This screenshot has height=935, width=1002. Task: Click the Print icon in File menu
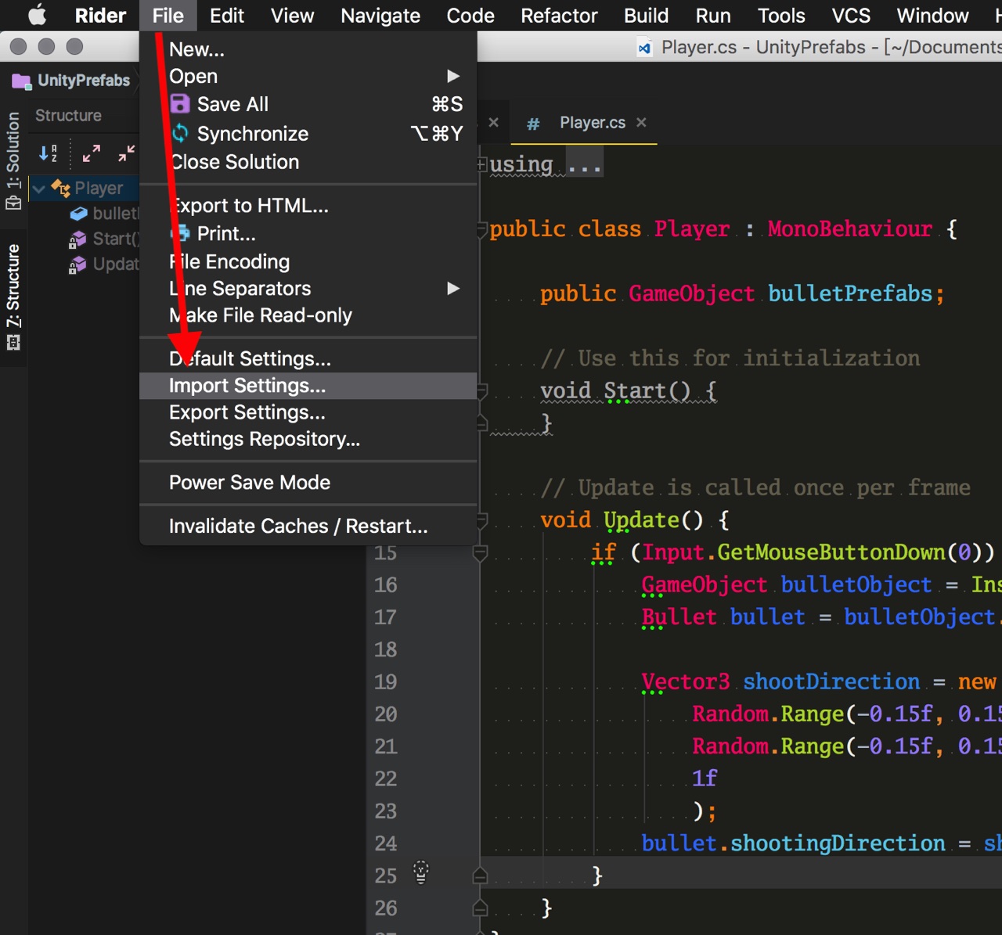pos(182,233)
